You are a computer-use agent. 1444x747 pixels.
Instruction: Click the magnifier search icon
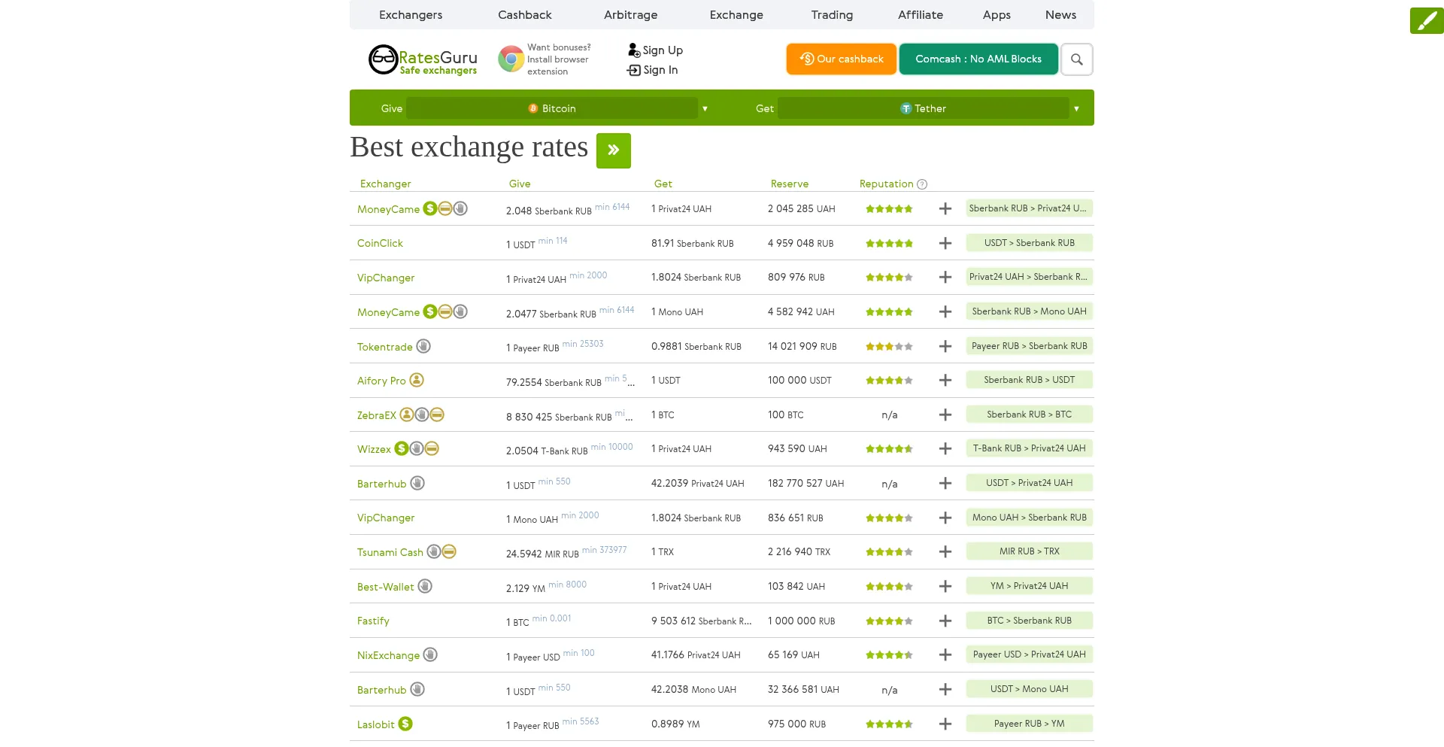coord(1076,59)
